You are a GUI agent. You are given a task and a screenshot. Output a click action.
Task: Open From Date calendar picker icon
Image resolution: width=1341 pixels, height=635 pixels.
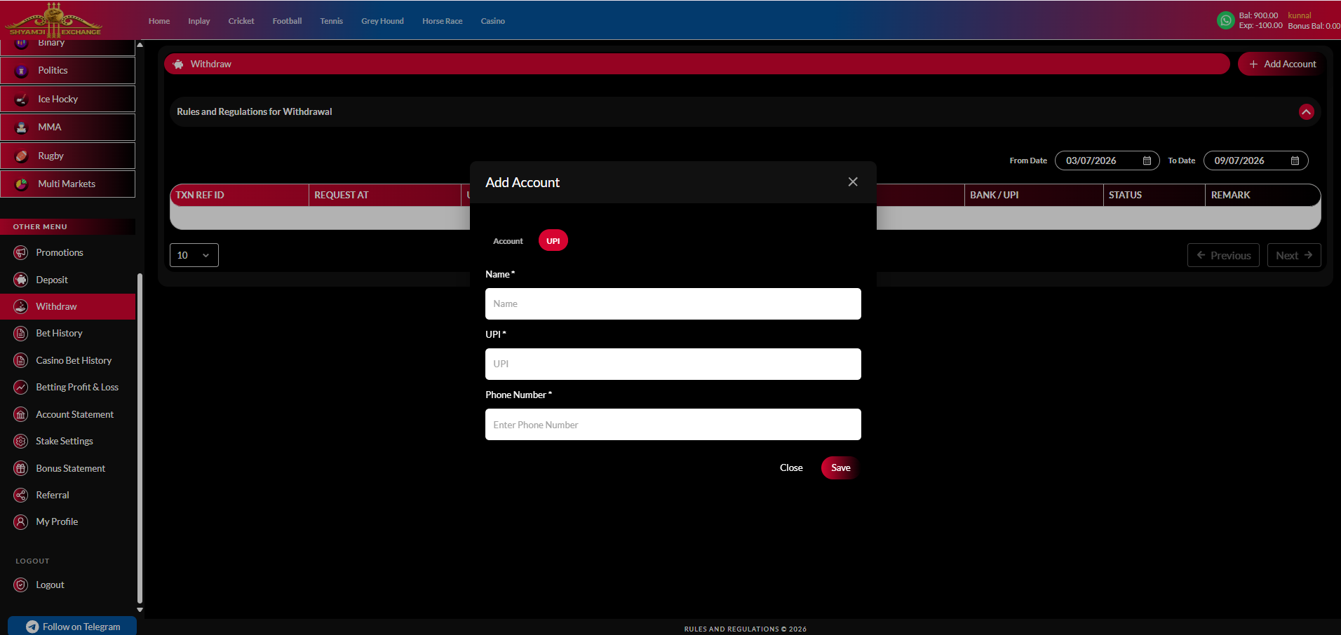point(1147,161)
